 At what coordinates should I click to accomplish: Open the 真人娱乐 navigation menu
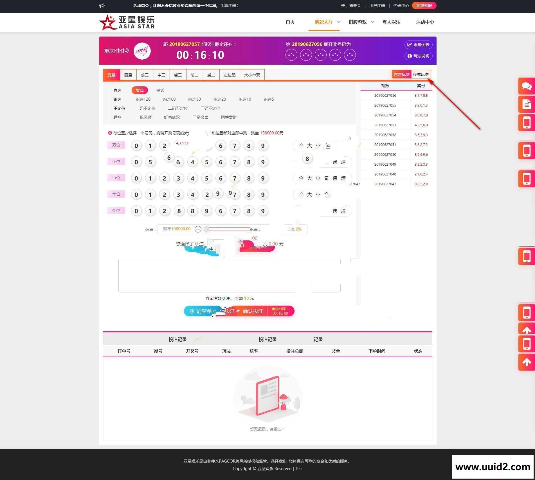pos(391,22)
